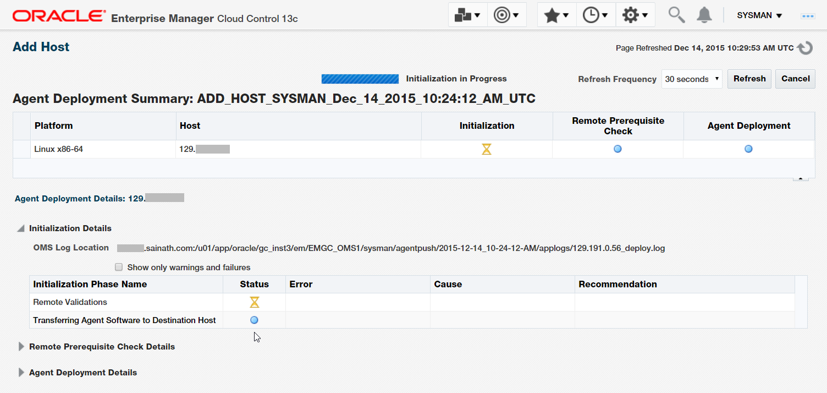Click the search magnifier icon
The width and height of the screenshot is (827, 393).
tap(676, 15)
